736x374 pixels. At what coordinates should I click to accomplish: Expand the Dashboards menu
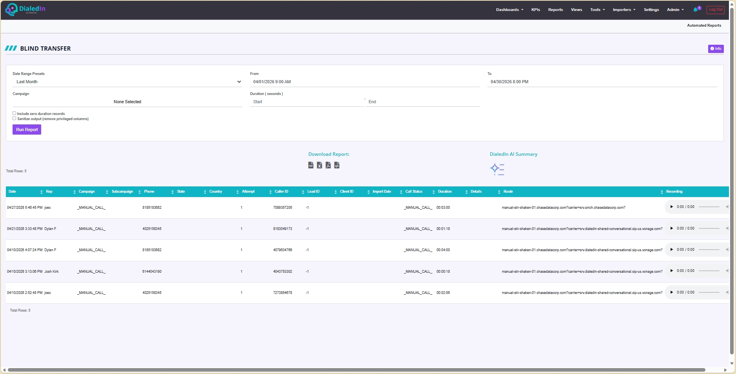pos(509,10)
